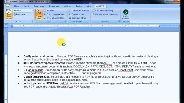Click the text 'Consistent PDF look'
Viewport: 184px width, 103px height.
[37, 77]
